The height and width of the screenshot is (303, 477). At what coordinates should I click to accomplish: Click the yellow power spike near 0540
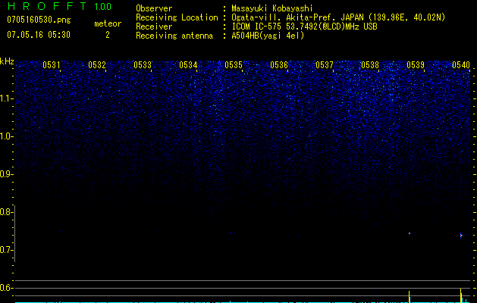[x=461, y=295]
